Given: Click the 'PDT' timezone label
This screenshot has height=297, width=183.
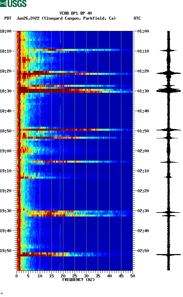Looking at the screenshot, I should coord(8,18).
